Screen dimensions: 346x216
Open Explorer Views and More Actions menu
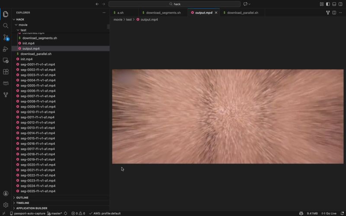point(104,13)
